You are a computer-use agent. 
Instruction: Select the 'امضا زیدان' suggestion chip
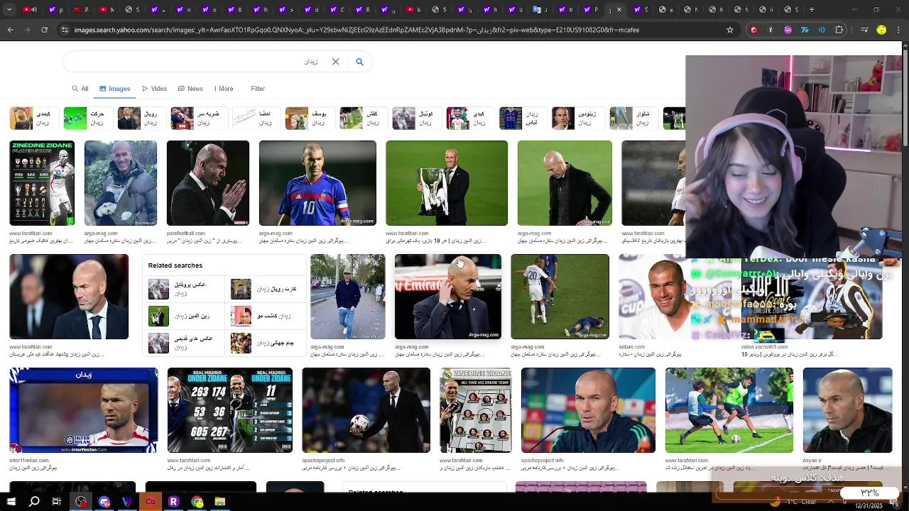click(x=256, y=119)
